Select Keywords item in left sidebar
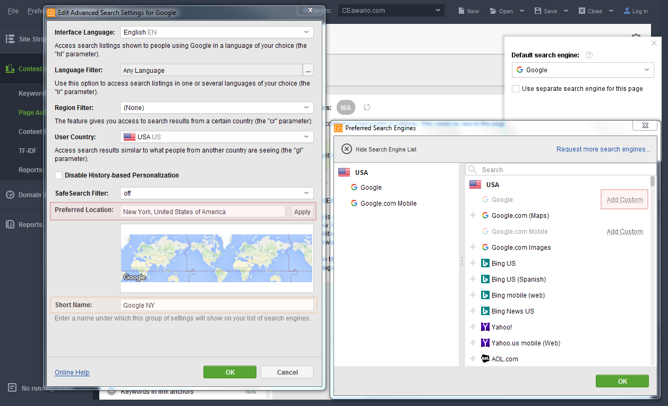The image size is (668, 406). (x=31, y=94)
